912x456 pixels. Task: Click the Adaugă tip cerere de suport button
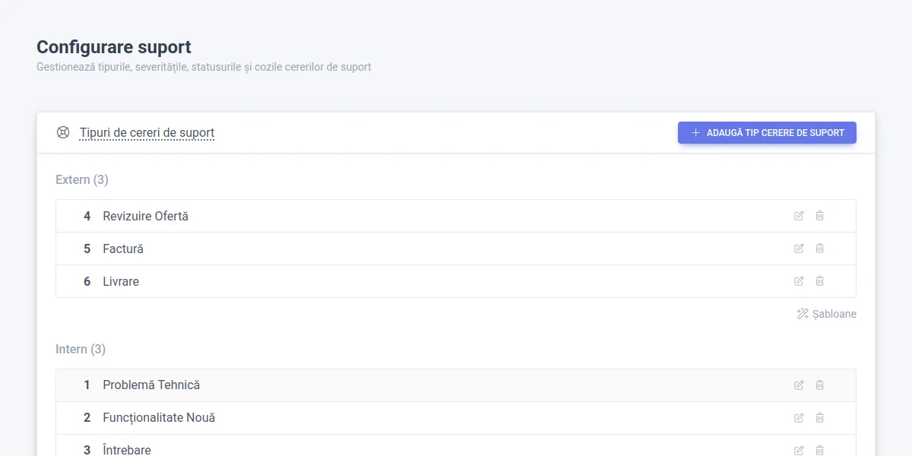[x=767, y=133]
